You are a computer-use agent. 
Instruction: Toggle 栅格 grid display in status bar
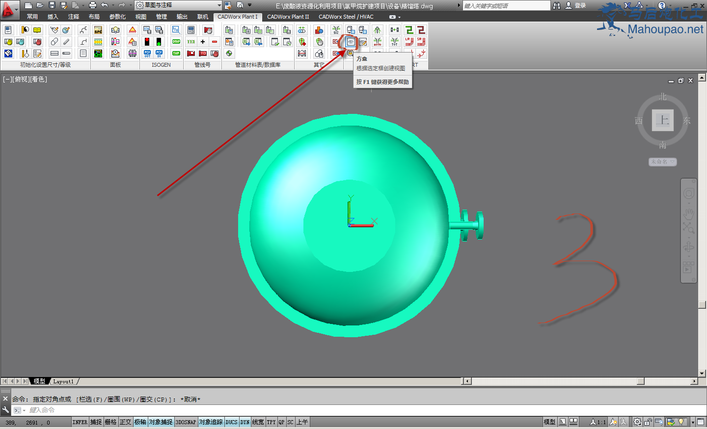coord(111,422)
